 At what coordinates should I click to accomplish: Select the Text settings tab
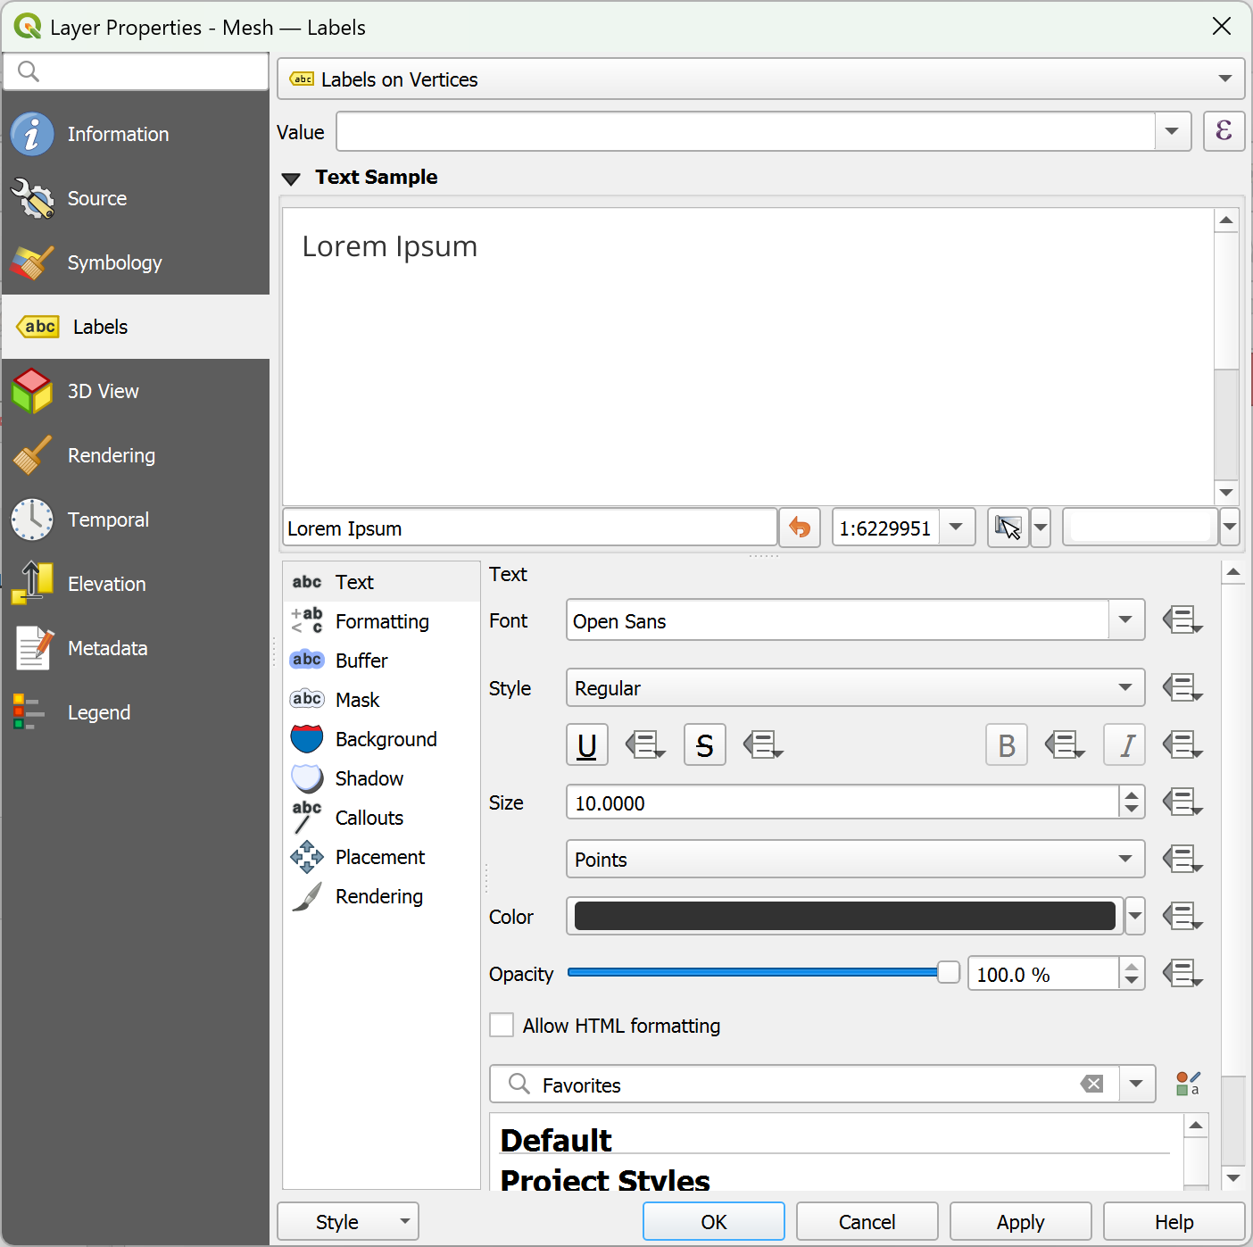(382, 582)
